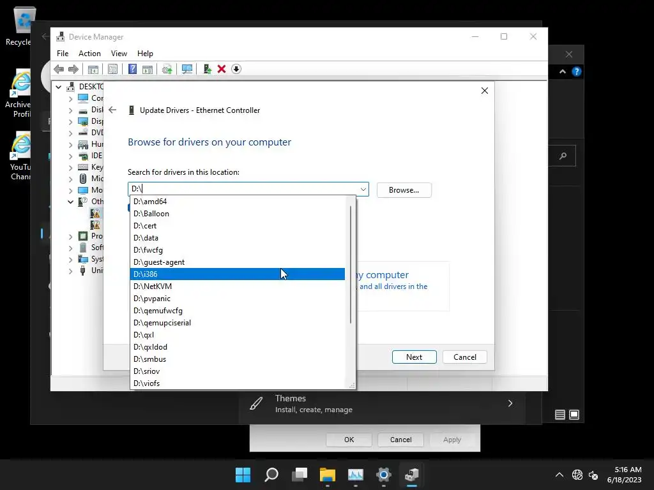The image size is (654, 490).
Task: Select first warning device under Other devices
Action: (x=96, y=213)
